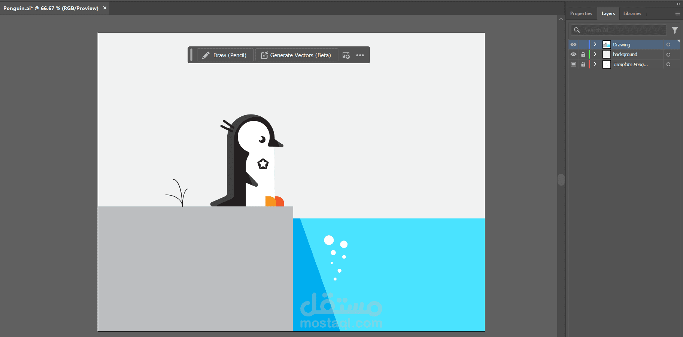The image size is (683, 337).
Task: Expand the background layer contents
Action: 594,54
